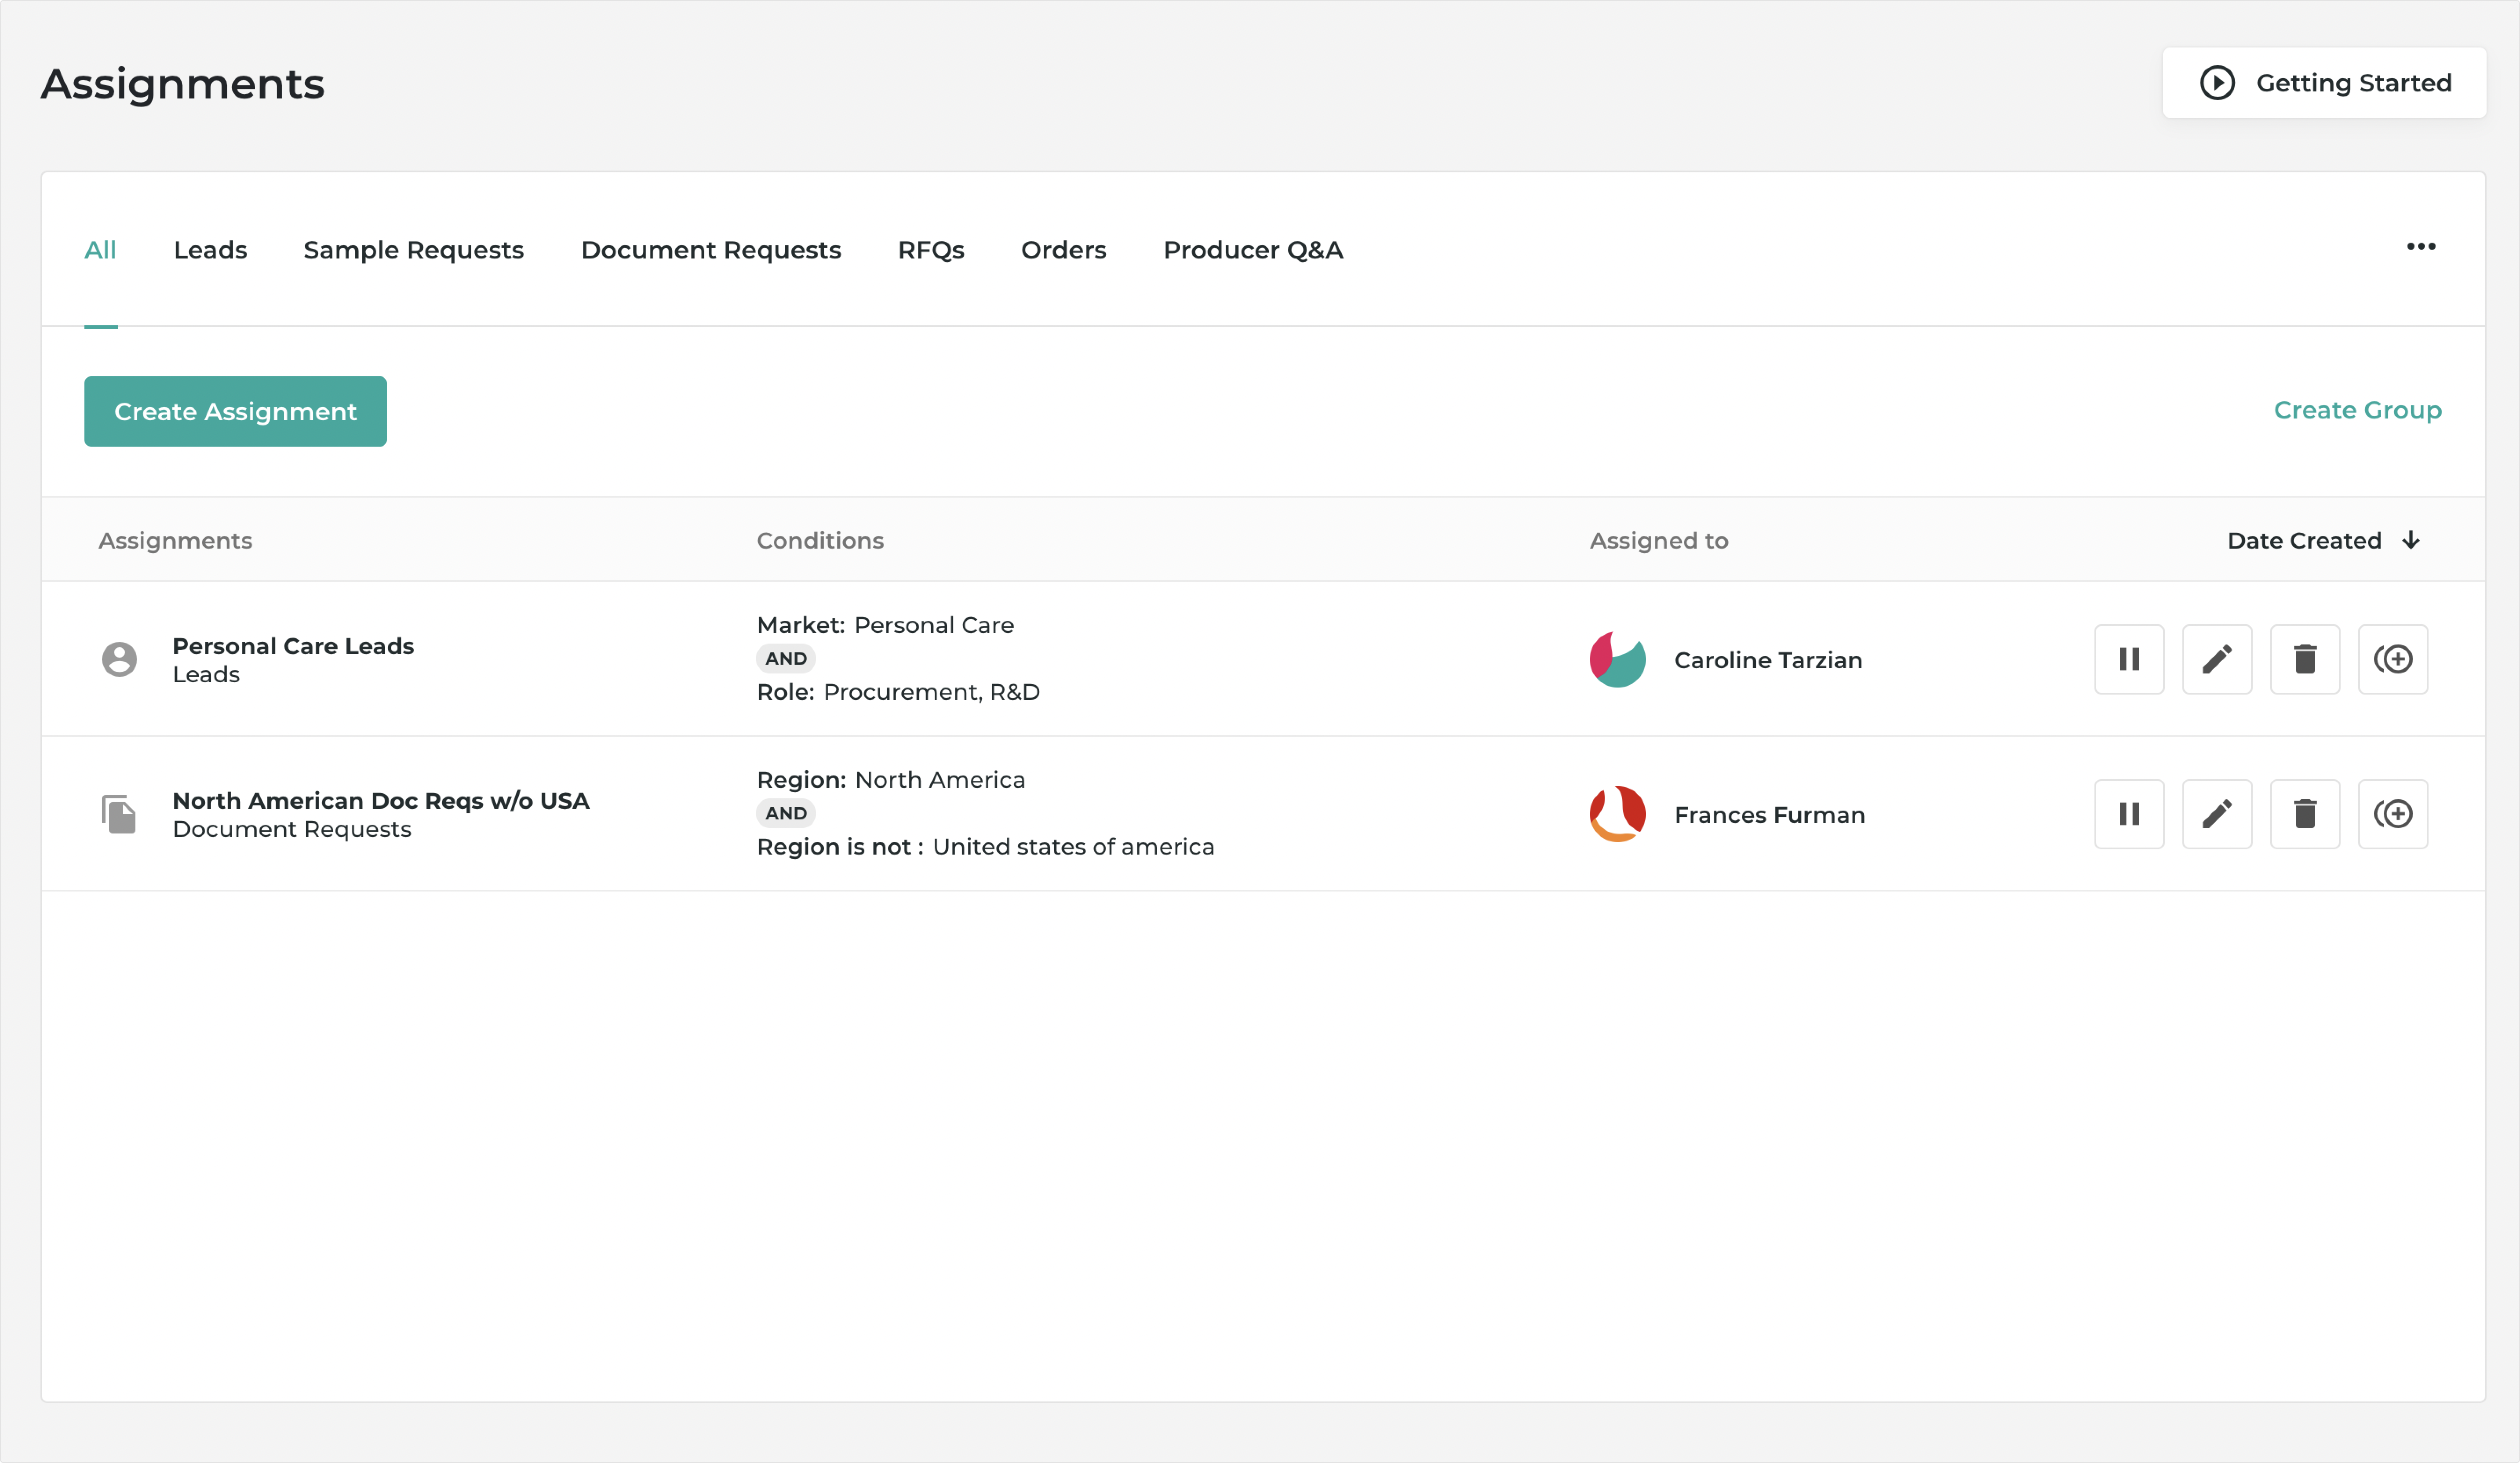Click Frances Furman's avatar

[x=1617, y=814]
